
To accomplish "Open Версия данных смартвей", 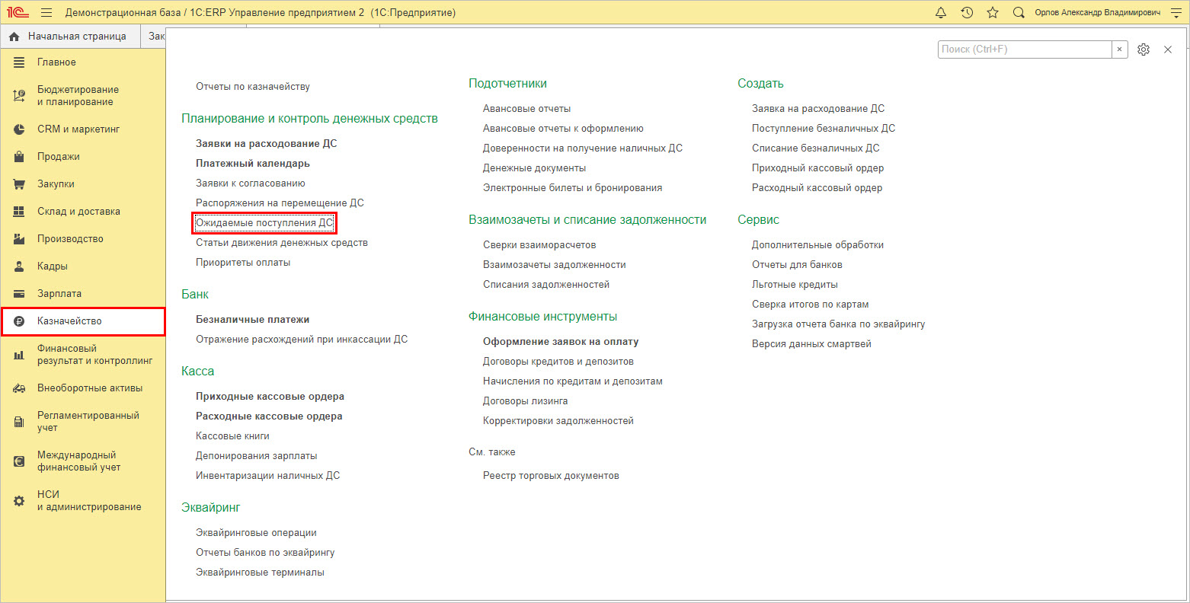I will [x=811, y=343].
